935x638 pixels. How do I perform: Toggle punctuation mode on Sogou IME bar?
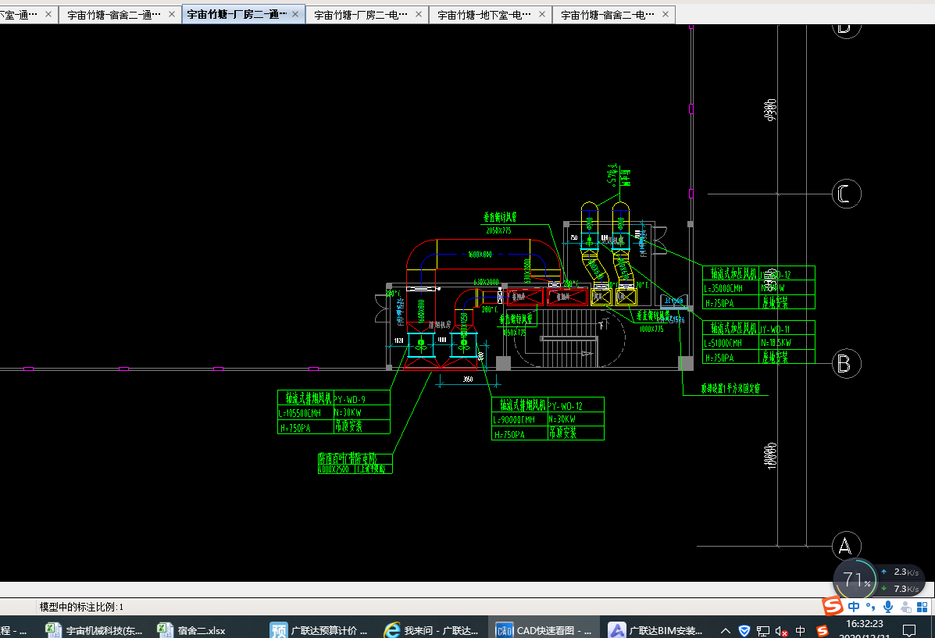pyautogui.click(x=871, y=607)
